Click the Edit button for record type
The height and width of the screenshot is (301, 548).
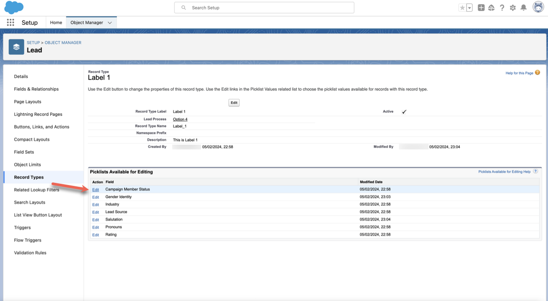point(234,103)
